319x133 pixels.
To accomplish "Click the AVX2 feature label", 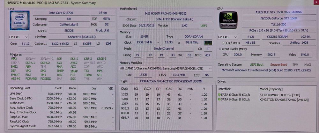I will 74,63.
